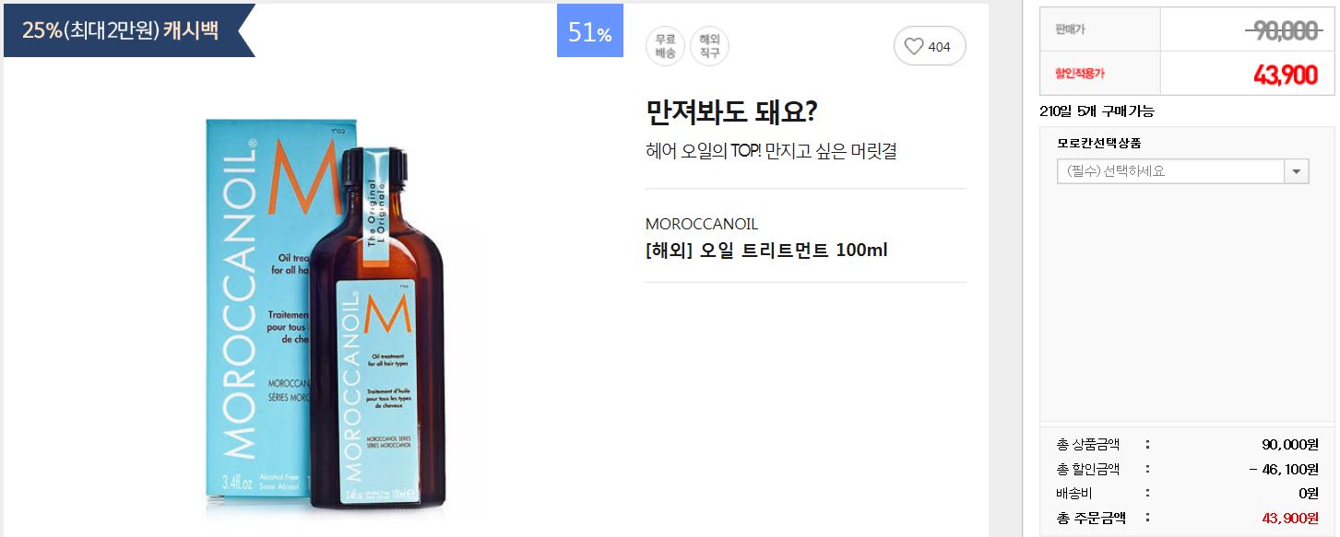Click the 총 할인금액 discount row
The height and width of the screenshot is (537, 1340).
[1188, 469]
